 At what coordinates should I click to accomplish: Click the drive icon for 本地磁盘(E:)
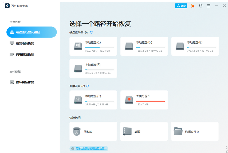[x=180, y=46]
